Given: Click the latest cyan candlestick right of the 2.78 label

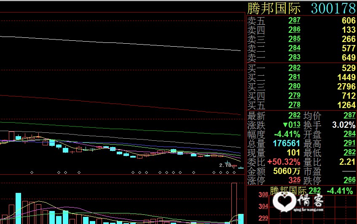Looking at the screenshot, I should pyautogui.click(x=241, y=168).
